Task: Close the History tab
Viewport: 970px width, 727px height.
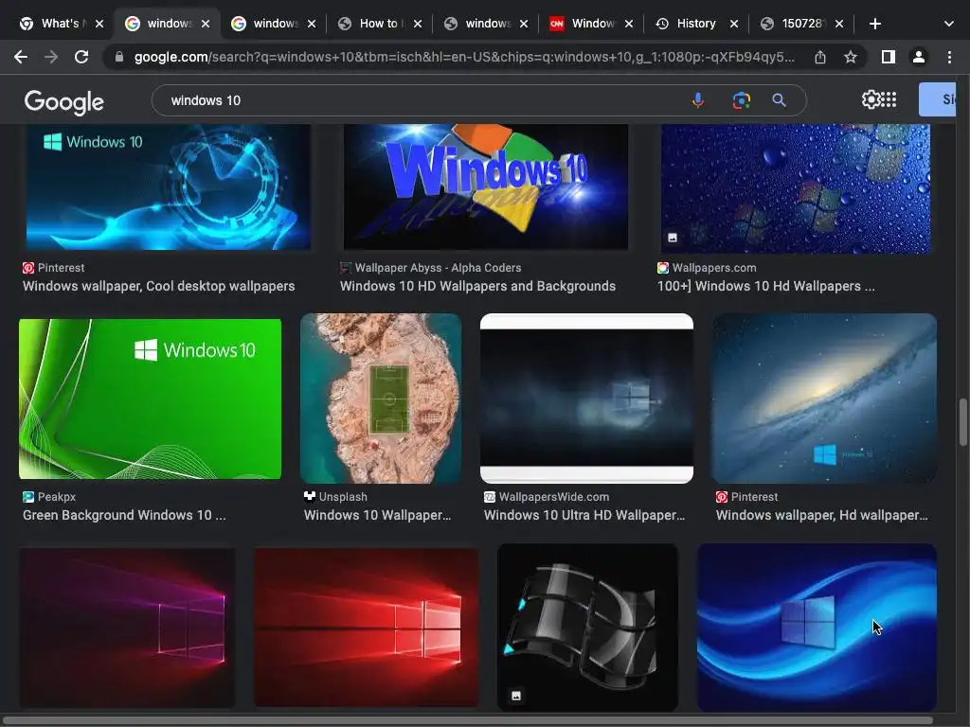Action: (x=734, y=24)
